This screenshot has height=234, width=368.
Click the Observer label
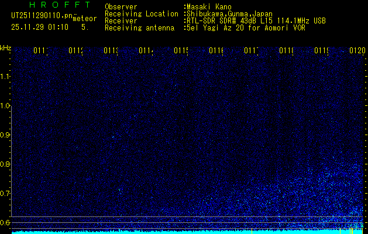[121, 7]
